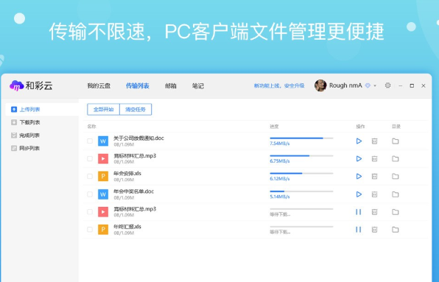Click play icon for 年会中奖名单.doc
This screenshot has height=282, width=439.
point(359,194)
